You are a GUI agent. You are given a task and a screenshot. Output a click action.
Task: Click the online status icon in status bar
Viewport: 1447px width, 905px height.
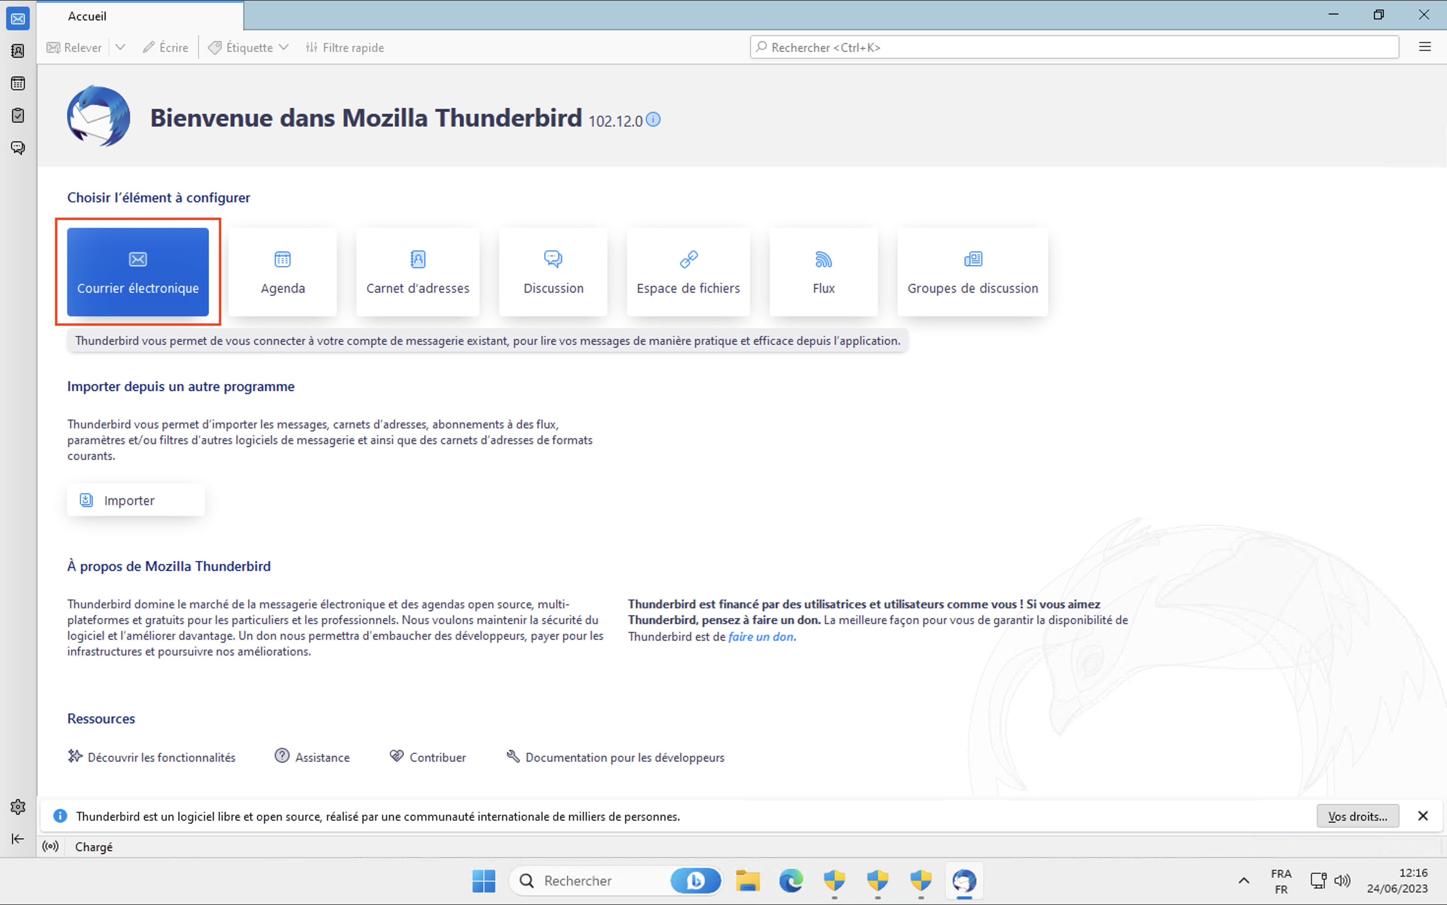tap(51, 846)
